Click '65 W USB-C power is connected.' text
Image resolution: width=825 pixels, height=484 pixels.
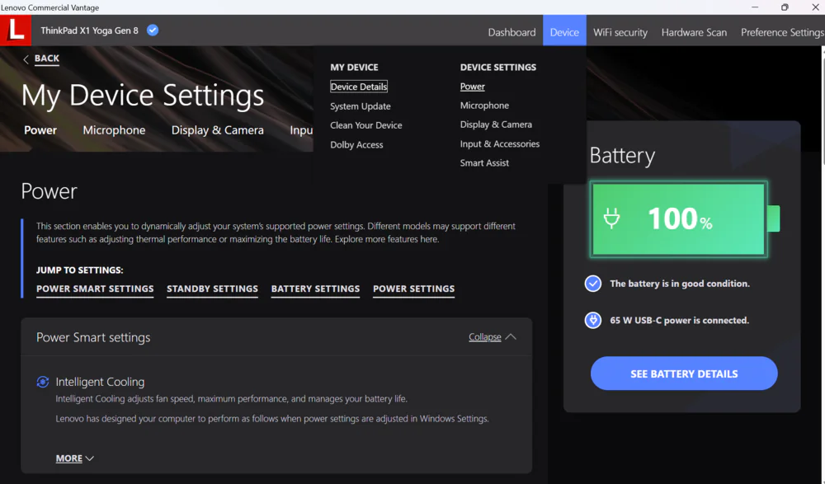pyautogui.click(x=679, y=321)
